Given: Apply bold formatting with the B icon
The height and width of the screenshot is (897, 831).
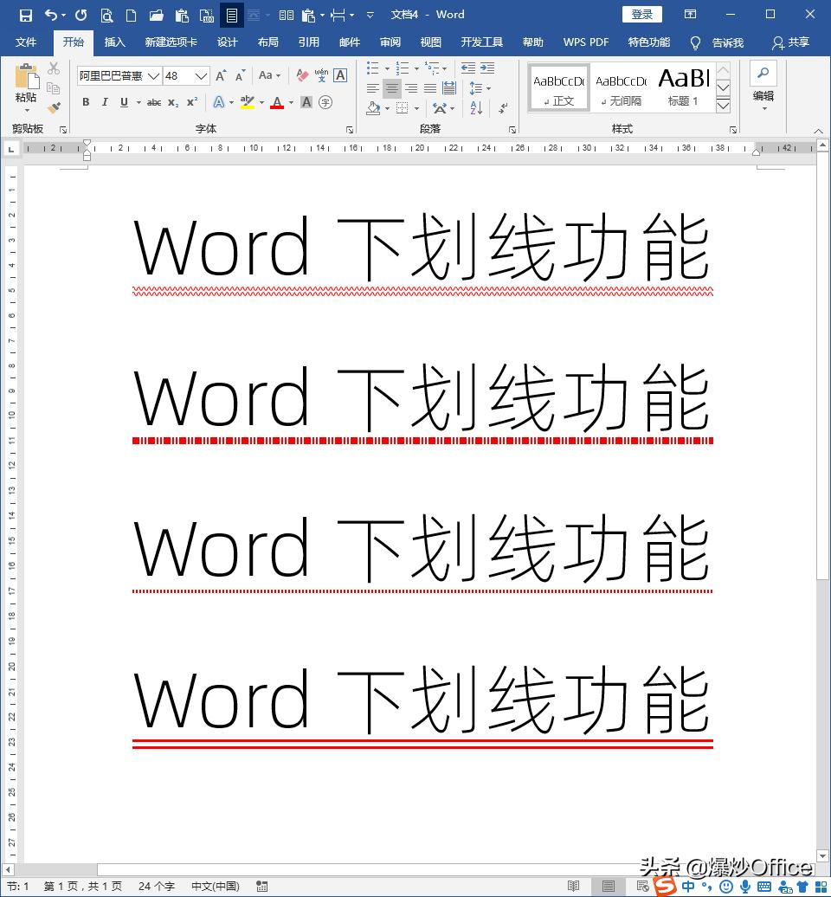Looking at the screenshot, I should click(x=86, y=102).
